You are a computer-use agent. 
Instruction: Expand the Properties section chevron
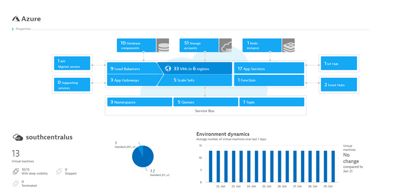point(12,29)
